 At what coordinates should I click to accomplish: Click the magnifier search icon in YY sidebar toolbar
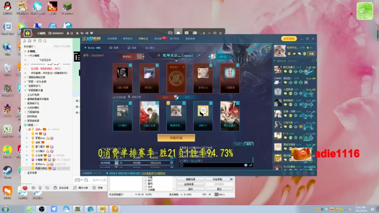point(45,41)
